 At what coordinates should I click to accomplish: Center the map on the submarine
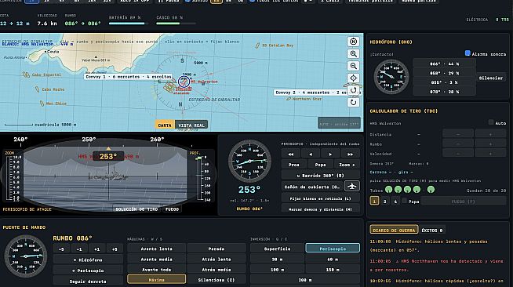[x=353, y=78]
